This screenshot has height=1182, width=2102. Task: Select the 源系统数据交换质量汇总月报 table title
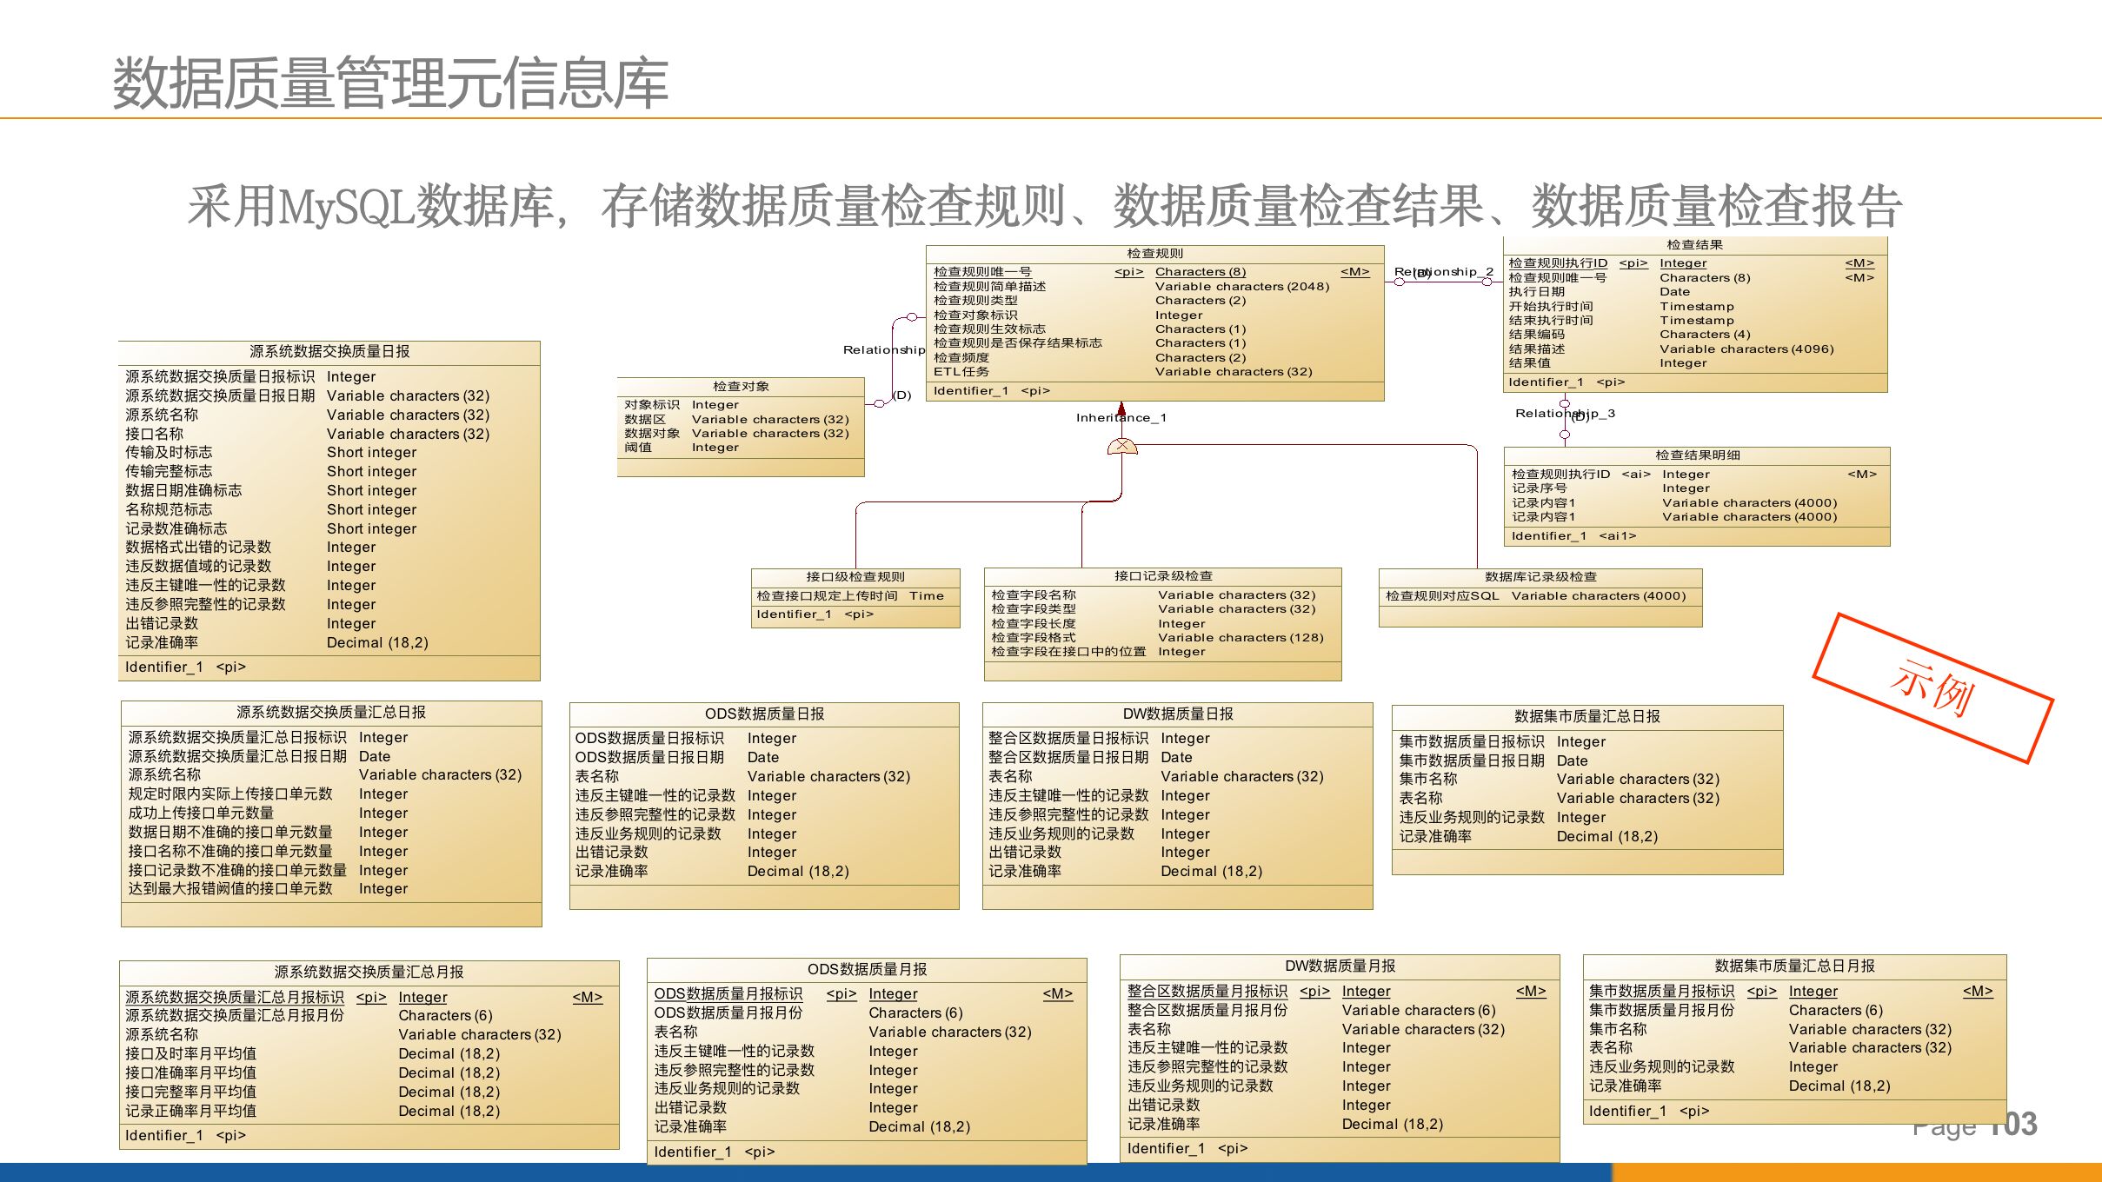pyautogui.click(x=369, y=973)
